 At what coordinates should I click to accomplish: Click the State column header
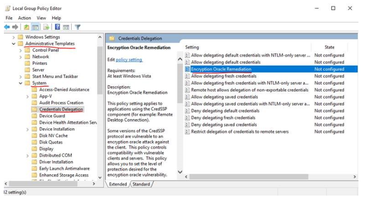330,47
